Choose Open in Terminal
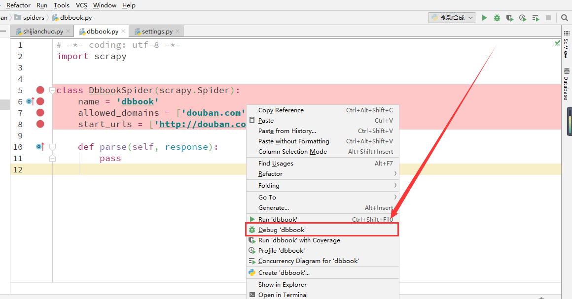Screen dimensions: 572x299 [322, 295]
